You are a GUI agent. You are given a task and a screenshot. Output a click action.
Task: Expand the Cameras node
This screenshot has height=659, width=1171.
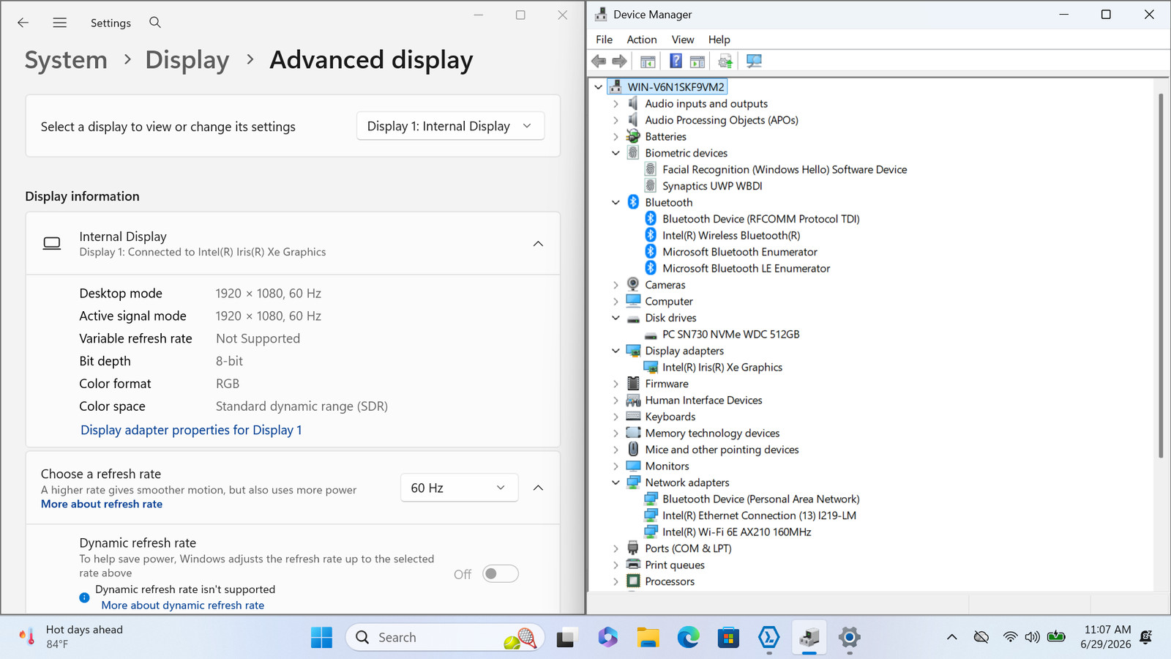[x=616, y=285]
